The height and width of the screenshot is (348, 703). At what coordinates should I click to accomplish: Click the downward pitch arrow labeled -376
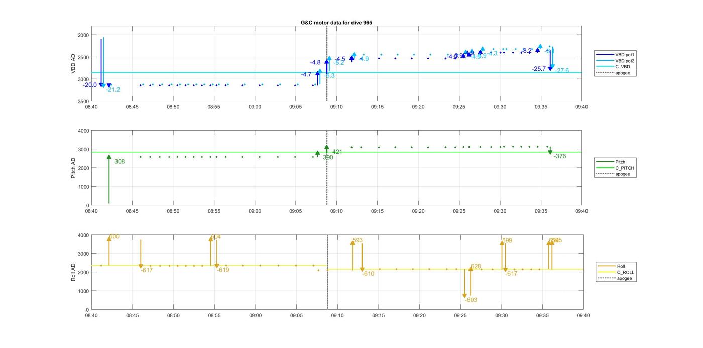(550, 150)
